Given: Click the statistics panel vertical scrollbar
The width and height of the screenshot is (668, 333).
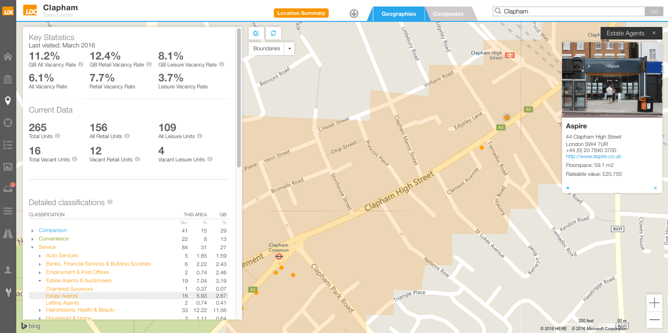Looking at the screenshot, I should tap(239, 98).
